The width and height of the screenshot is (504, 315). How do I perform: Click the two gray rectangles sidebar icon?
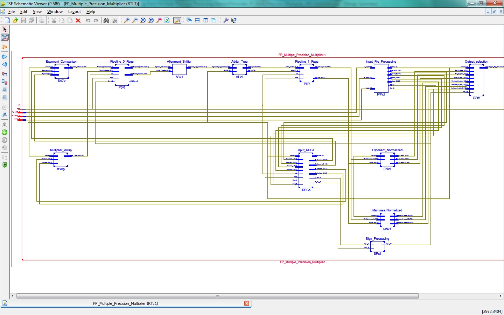(x=5, y=157)
